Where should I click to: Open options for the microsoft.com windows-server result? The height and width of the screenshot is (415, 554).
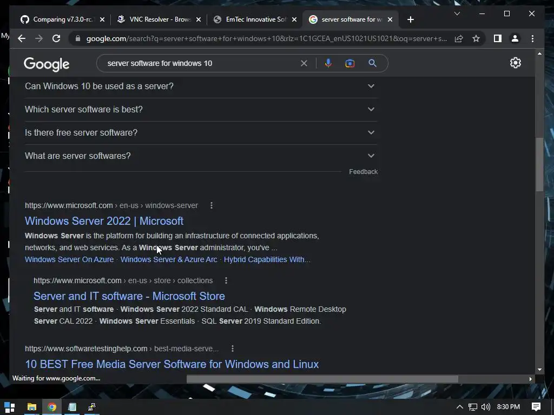(x=212, y=205)
